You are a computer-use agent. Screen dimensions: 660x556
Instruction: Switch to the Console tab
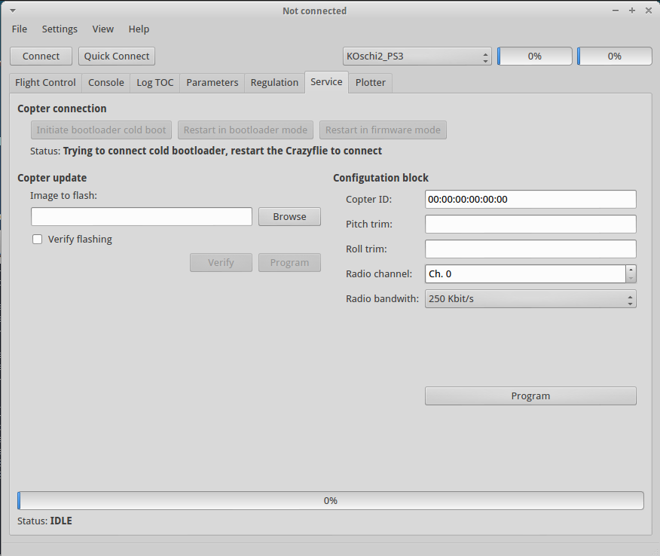(x=106, y=83)
